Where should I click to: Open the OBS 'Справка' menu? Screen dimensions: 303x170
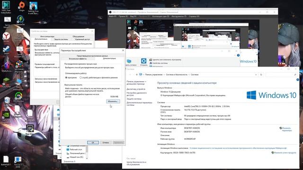click(194, 17)
